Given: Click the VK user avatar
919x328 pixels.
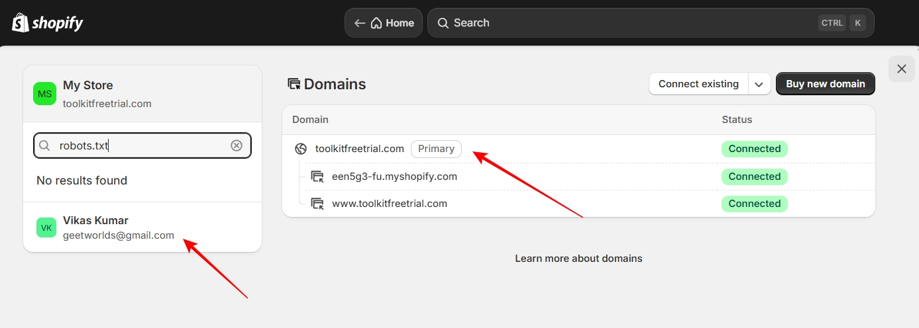Looking at the screenshot, I should [46, 227].
